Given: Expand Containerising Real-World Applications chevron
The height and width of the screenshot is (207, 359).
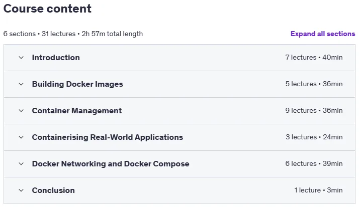Looking at the screenshot, I should coord(21,137).
